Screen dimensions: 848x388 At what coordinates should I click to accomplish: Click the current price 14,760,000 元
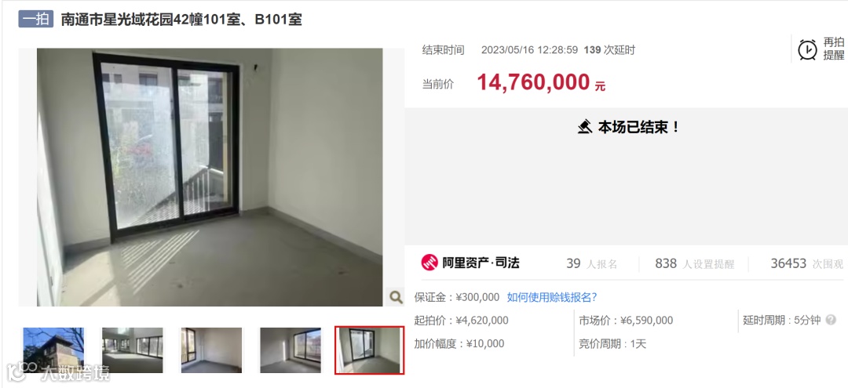coord(541,82)
